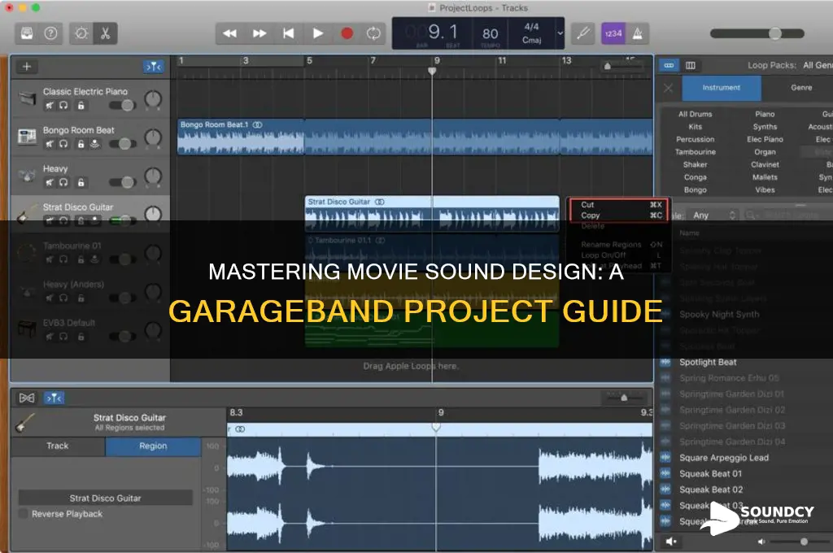Click the speaker icon below loop list

671,542
